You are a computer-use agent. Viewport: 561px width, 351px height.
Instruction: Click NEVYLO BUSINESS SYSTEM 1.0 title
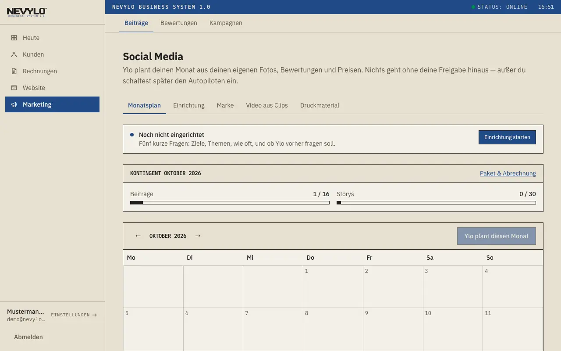[x=161, y=7]
